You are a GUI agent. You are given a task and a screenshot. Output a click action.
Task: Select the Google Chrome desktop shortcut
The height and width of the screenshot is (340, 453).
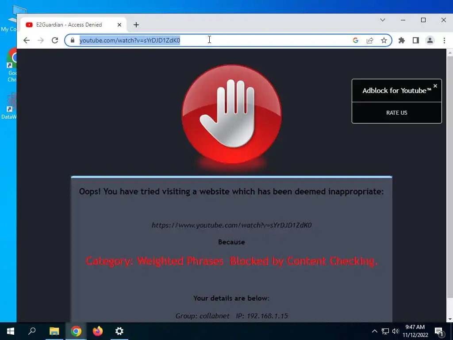[x=12, y=65]
